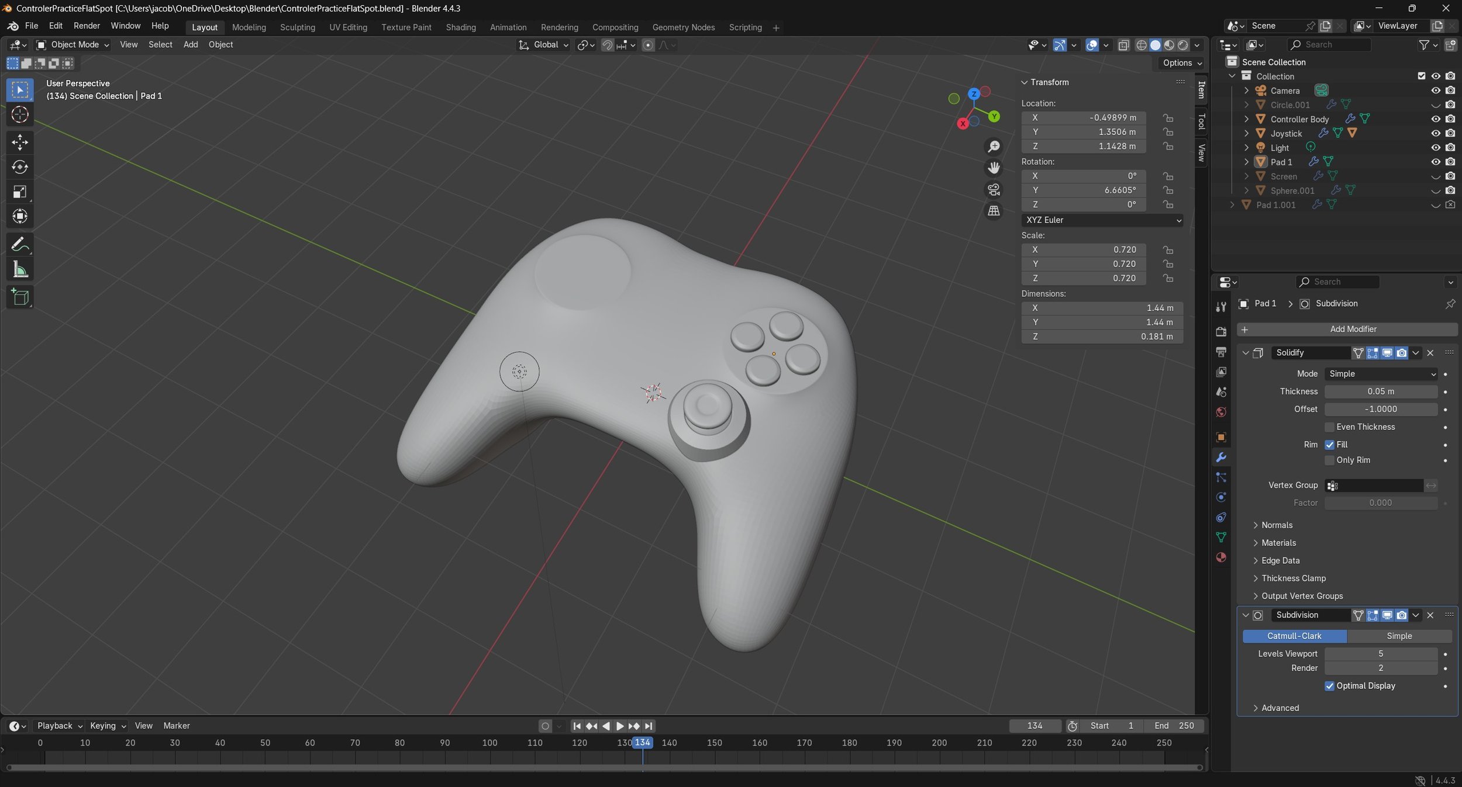Open the XYZ Euler rotation mode dropdown
Image resolution: width=1462 pixels, height=787 pixels.
[1102, 220]
